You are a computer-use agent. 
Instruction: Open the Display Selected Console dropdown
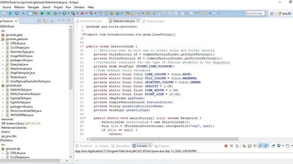click(x=283, y=146)
